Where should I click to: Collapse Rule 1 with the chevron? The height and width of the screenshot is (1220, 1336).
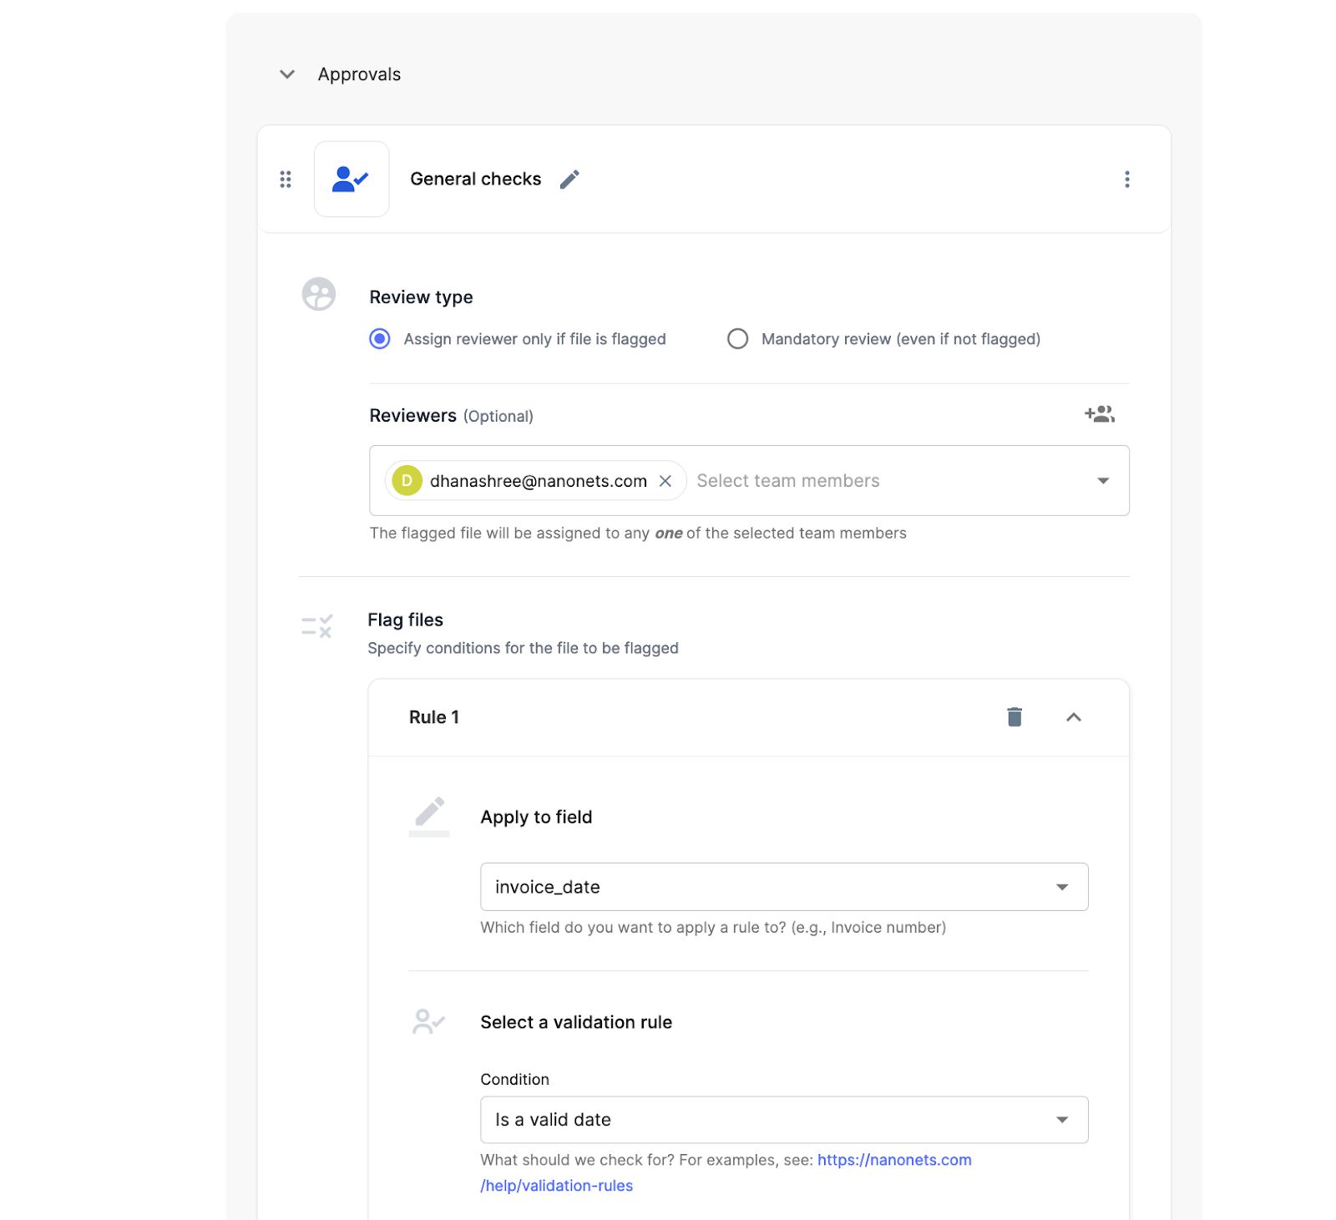pos(1074,716)
